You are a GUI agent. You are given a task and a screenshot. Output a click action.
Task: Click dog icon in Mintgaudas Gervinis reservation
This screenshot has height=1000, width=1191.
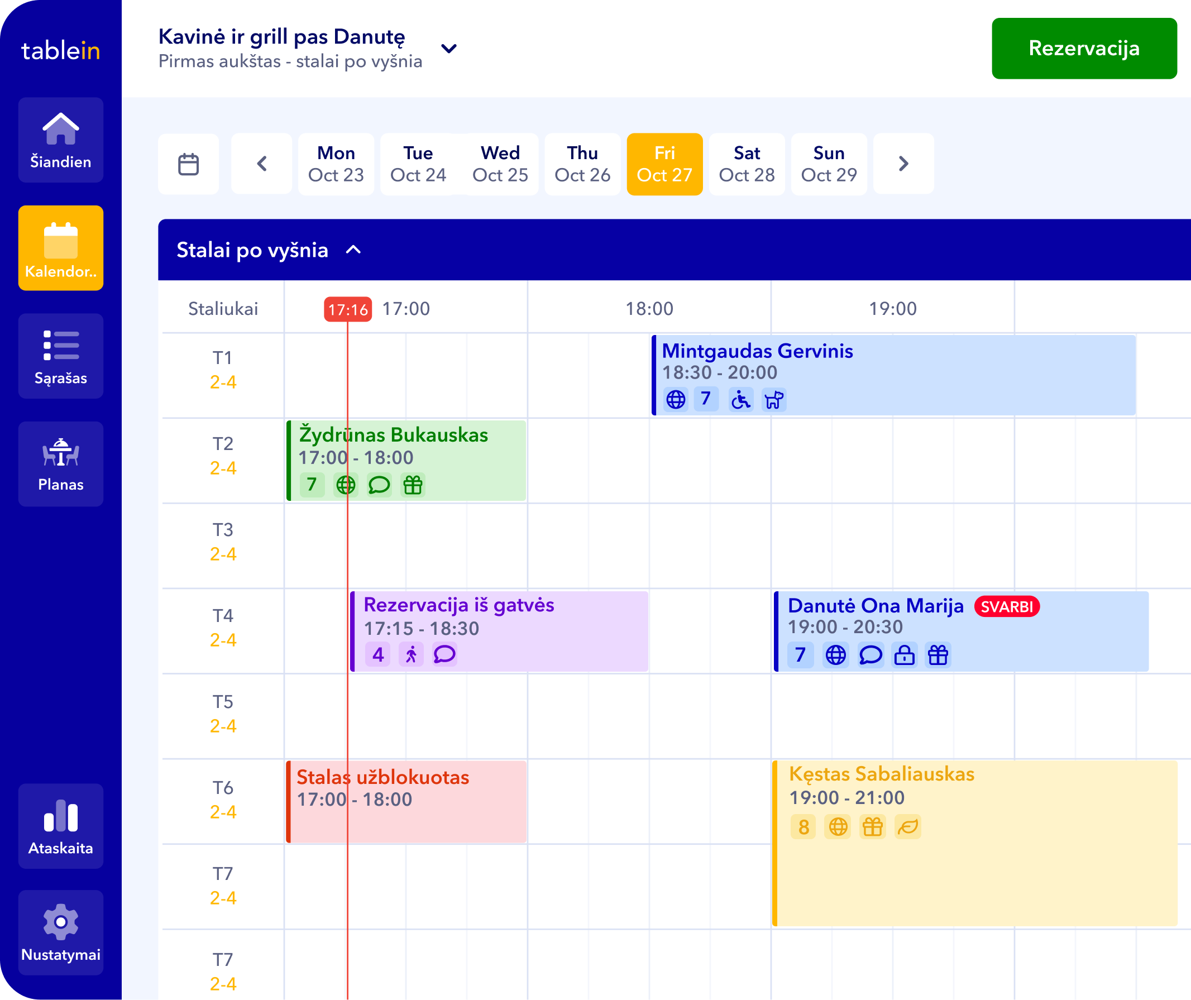click(x=774, y=399)
